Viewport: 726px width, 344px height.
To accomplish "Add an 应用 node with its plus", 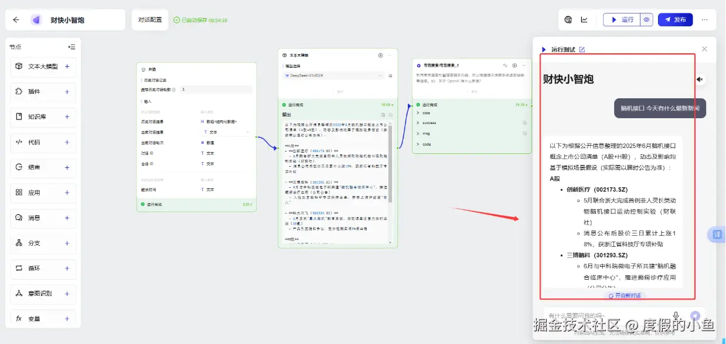I will (x=67, y=192).
